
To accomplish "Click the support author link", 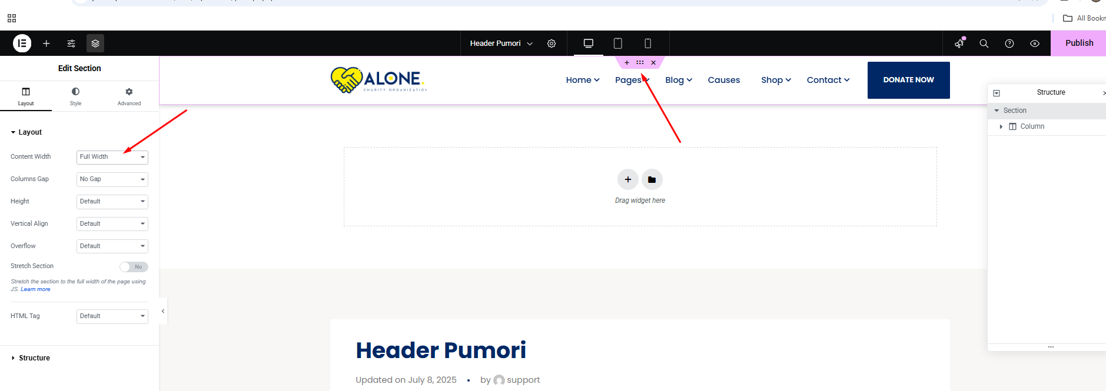I will (x=523, y=380).
